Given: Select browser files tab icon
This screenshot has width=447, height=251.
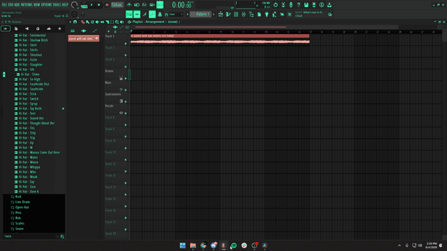Looking at the screenshot, I should tap(16, 29).
